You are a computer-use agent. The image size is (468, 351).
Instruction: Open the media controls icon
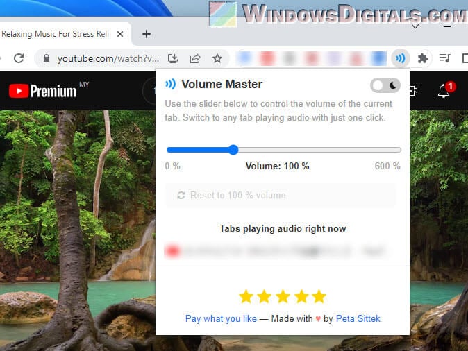pos(444,58)
